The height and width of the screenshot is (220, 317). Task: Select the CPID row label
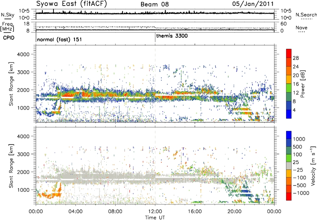(x=9, y=38)
